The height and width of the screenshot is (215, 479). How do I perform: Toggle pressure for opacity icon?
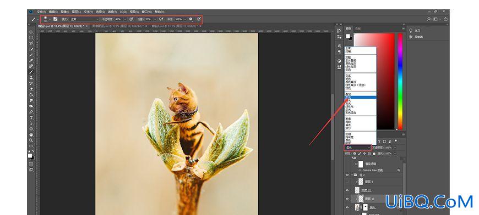point(131,19)
